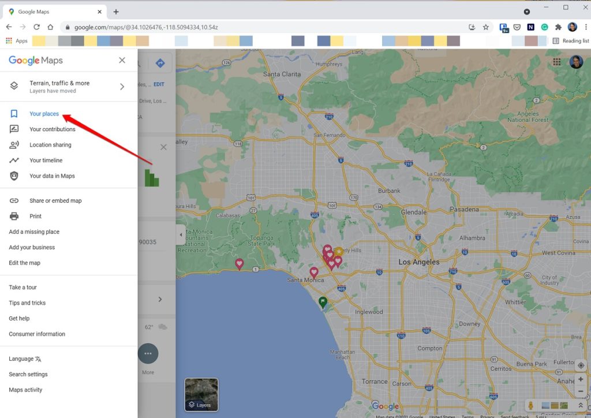The width and height of the screenshot is (591, 418).
Task: Open the Layers satellite thumbnail
Action: coord(201,395)
